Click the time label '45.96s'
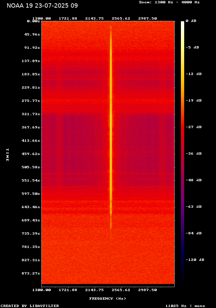This screenshot has height=308, width=216. click(x=32, y=35)
